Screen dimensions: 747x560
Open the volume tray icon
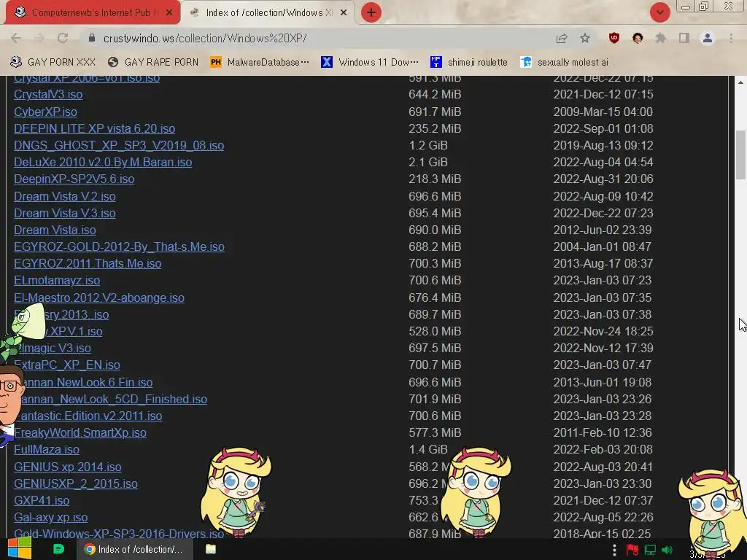[x=667, y=550]
